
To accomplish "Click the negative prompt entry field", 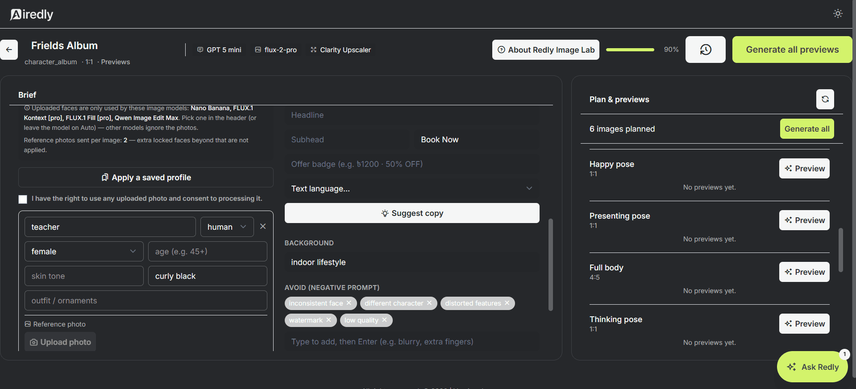I will click(x=412, y=341).
